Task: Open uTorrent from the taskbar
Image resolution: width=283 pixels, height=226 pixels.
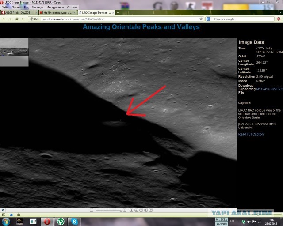Action: [61, 221]
